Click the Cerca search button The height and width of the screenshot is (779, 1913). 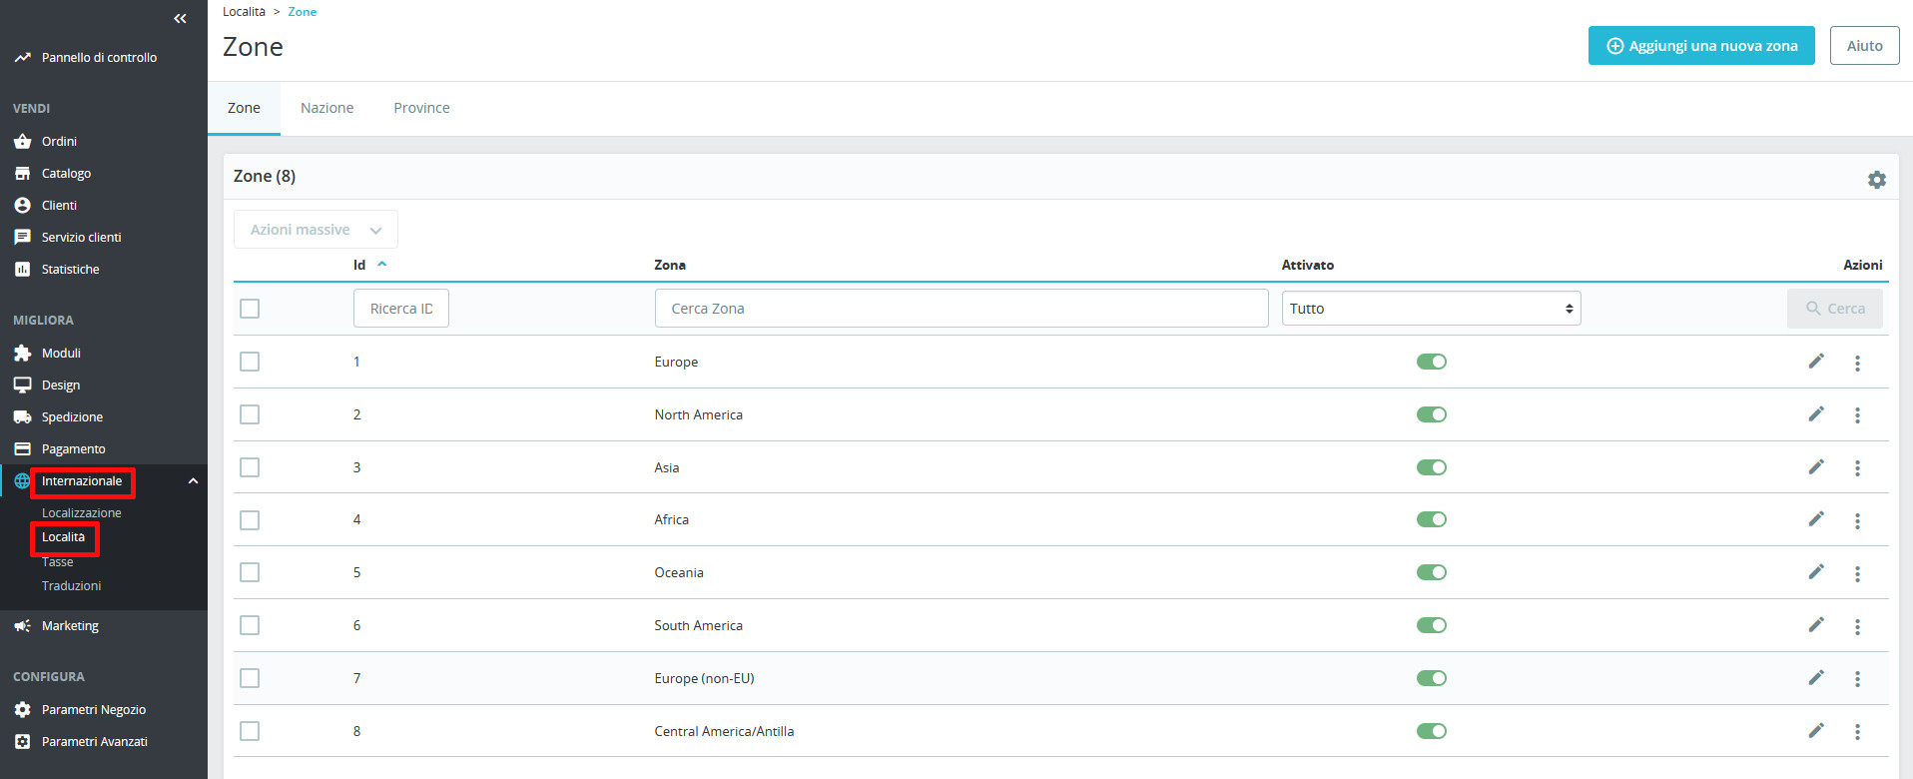pyautogui.click(x=1835, y=309)
